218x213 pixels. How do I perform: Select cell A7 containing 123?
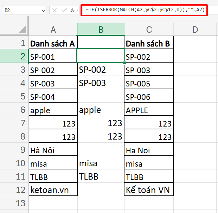click(53, 123)
